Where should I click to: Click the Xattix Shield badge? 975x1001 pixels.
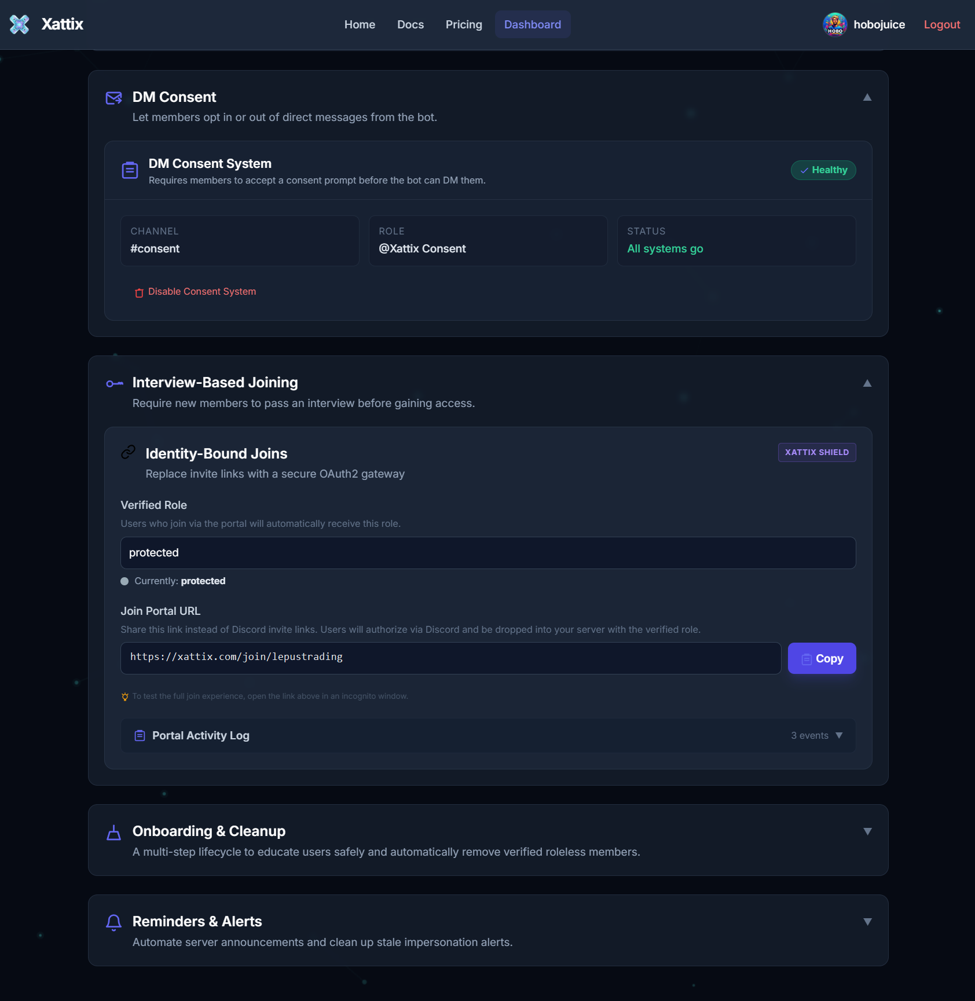point(816,452)
